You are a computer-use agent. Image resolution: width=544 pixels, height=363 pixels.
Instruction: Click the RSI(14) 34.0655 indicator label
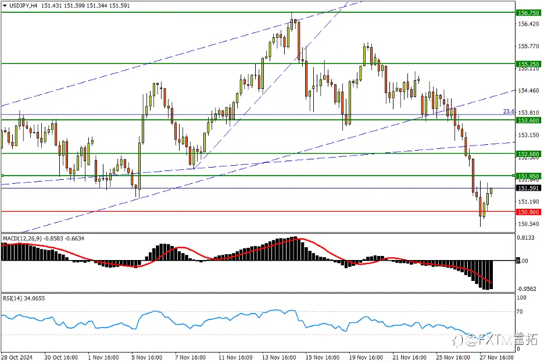(x=24, y=298)
